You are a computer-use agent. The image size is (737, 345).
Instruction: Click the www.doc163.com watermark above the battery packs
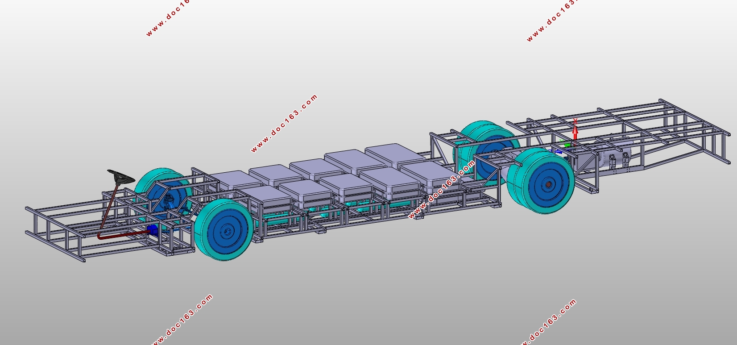click(284, 123)
